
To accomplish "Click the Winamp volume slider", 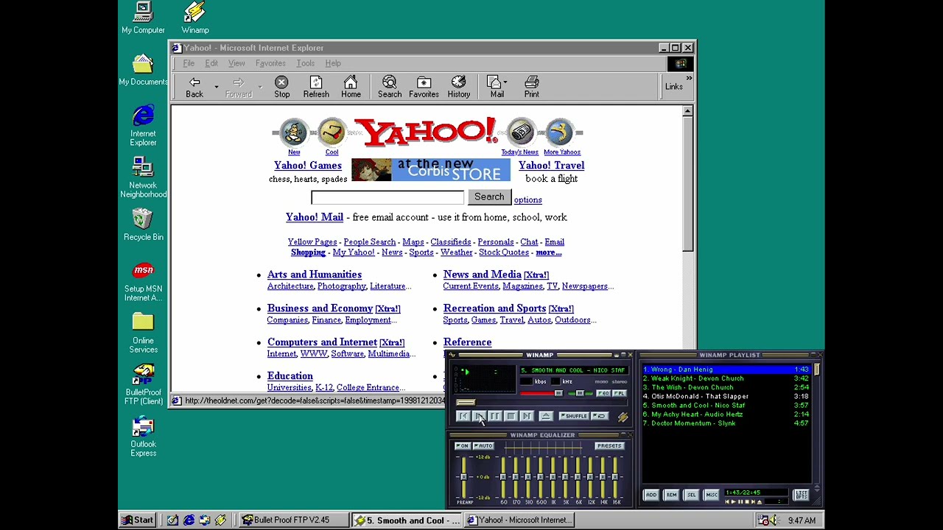I will [x=541, y=394].
